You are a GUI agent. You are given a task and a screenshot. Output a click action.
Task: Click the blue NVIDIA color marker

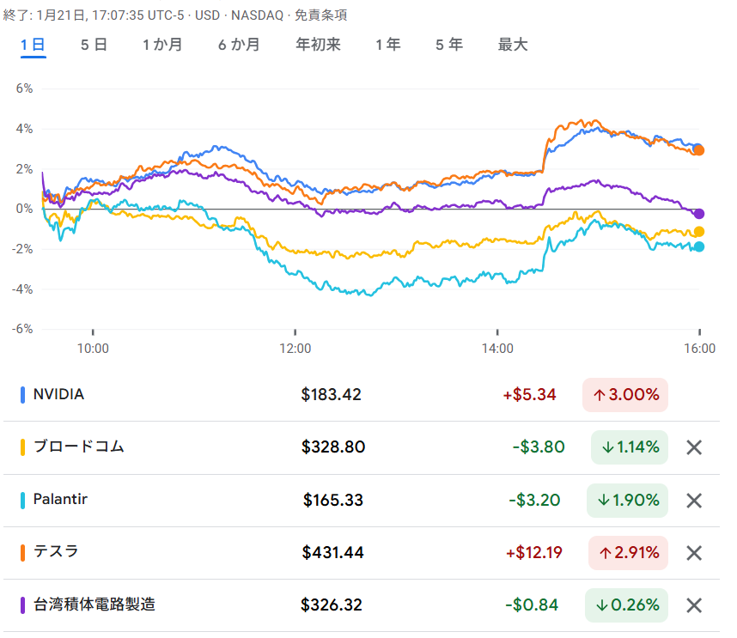[22, 395]
